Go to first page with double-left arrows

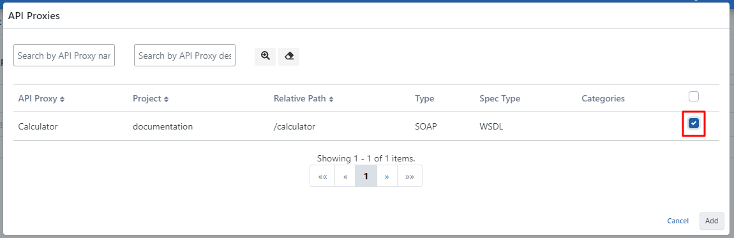click(322, 176)
